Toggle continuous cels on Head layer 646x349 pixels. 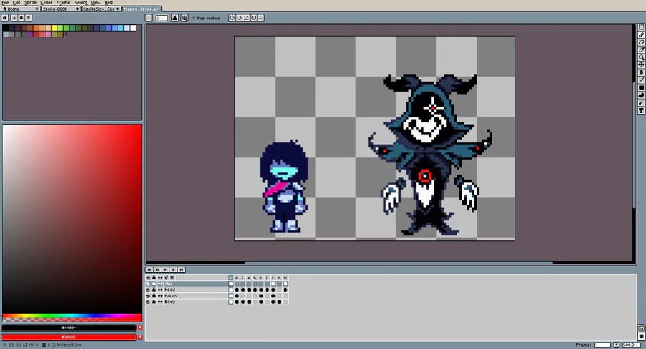[x=160, y=290]
